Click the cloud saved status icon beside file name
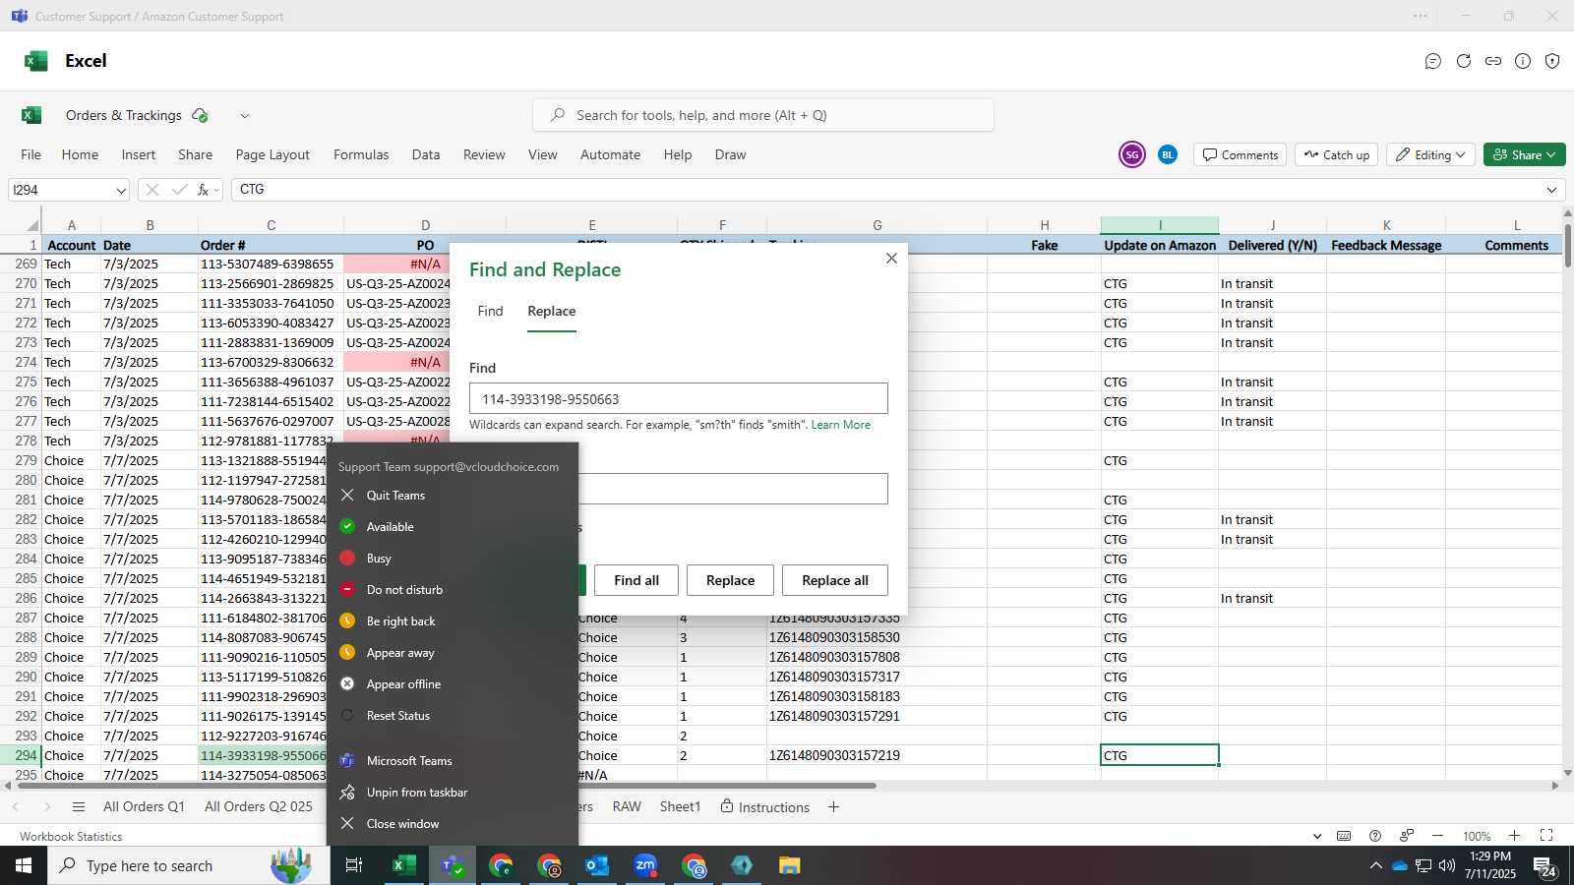Screen dimensions: 1574x885 point(201,115)
